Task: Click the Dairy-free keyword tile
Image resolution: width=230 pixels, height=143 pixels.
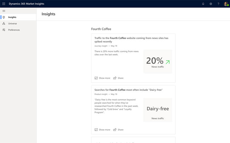Action: coord(158,110)
